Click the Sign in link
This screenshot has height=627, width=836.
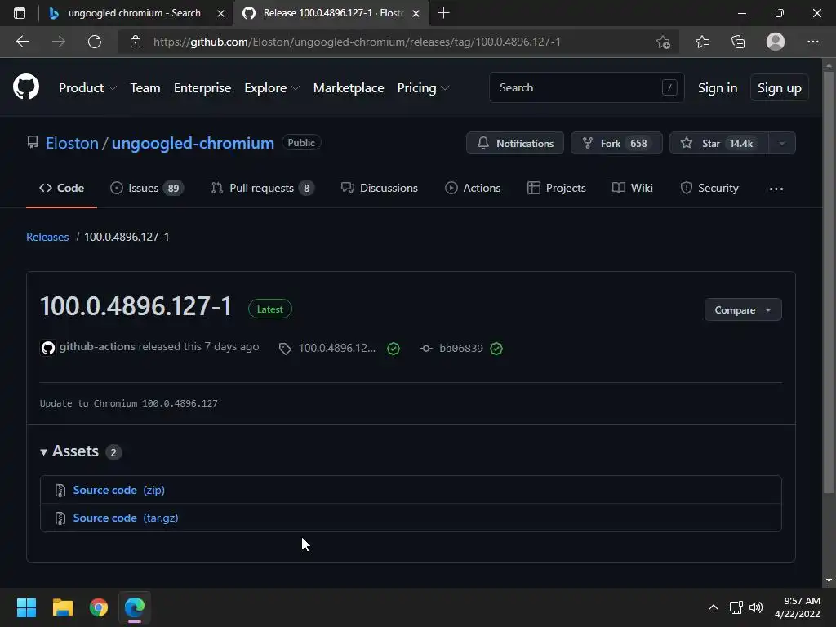click(718, 88)
